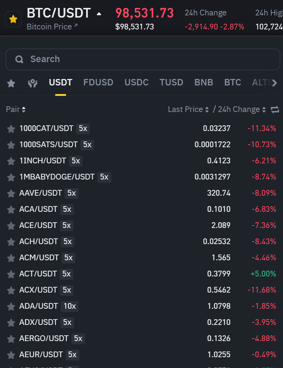This screenshot has height=368, width=283.
Task: Open the Margin tab icon
Action: [x=33, y=83]
